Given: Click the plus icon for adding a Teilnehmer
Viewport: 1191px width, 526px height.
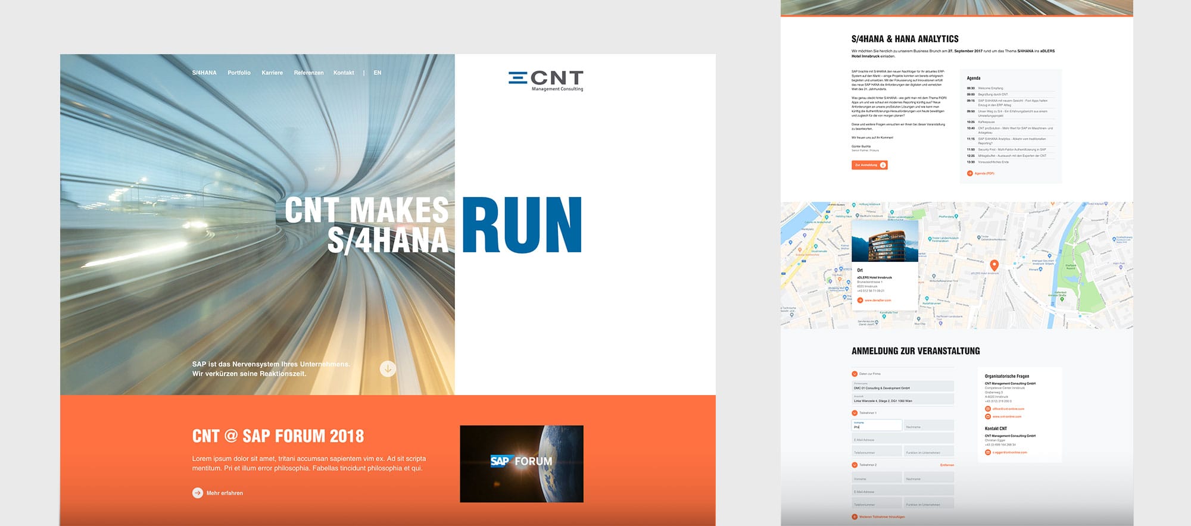Looking at the screenshot, I should point(855,516).
